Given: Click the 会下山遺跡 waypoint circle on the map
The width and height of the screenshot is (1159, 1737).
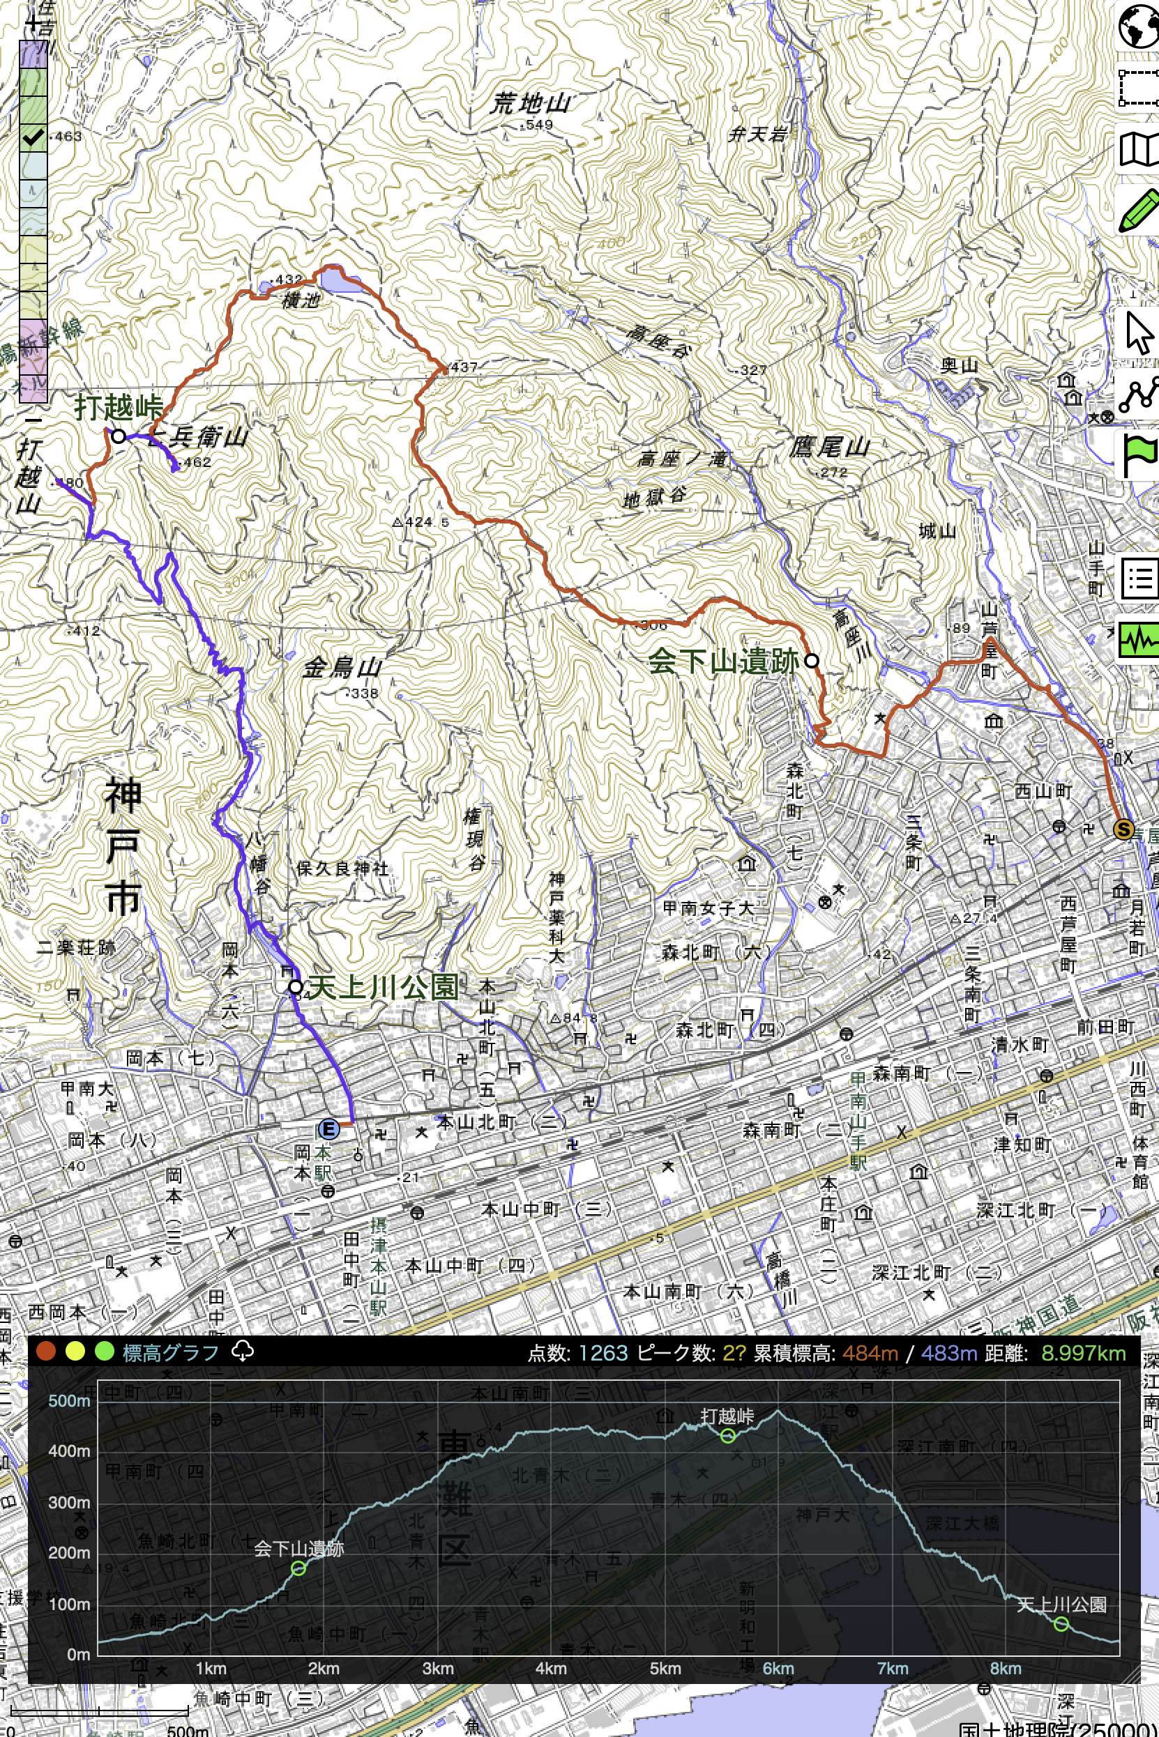Looking at the screenshot, I should tap(812, 661).
